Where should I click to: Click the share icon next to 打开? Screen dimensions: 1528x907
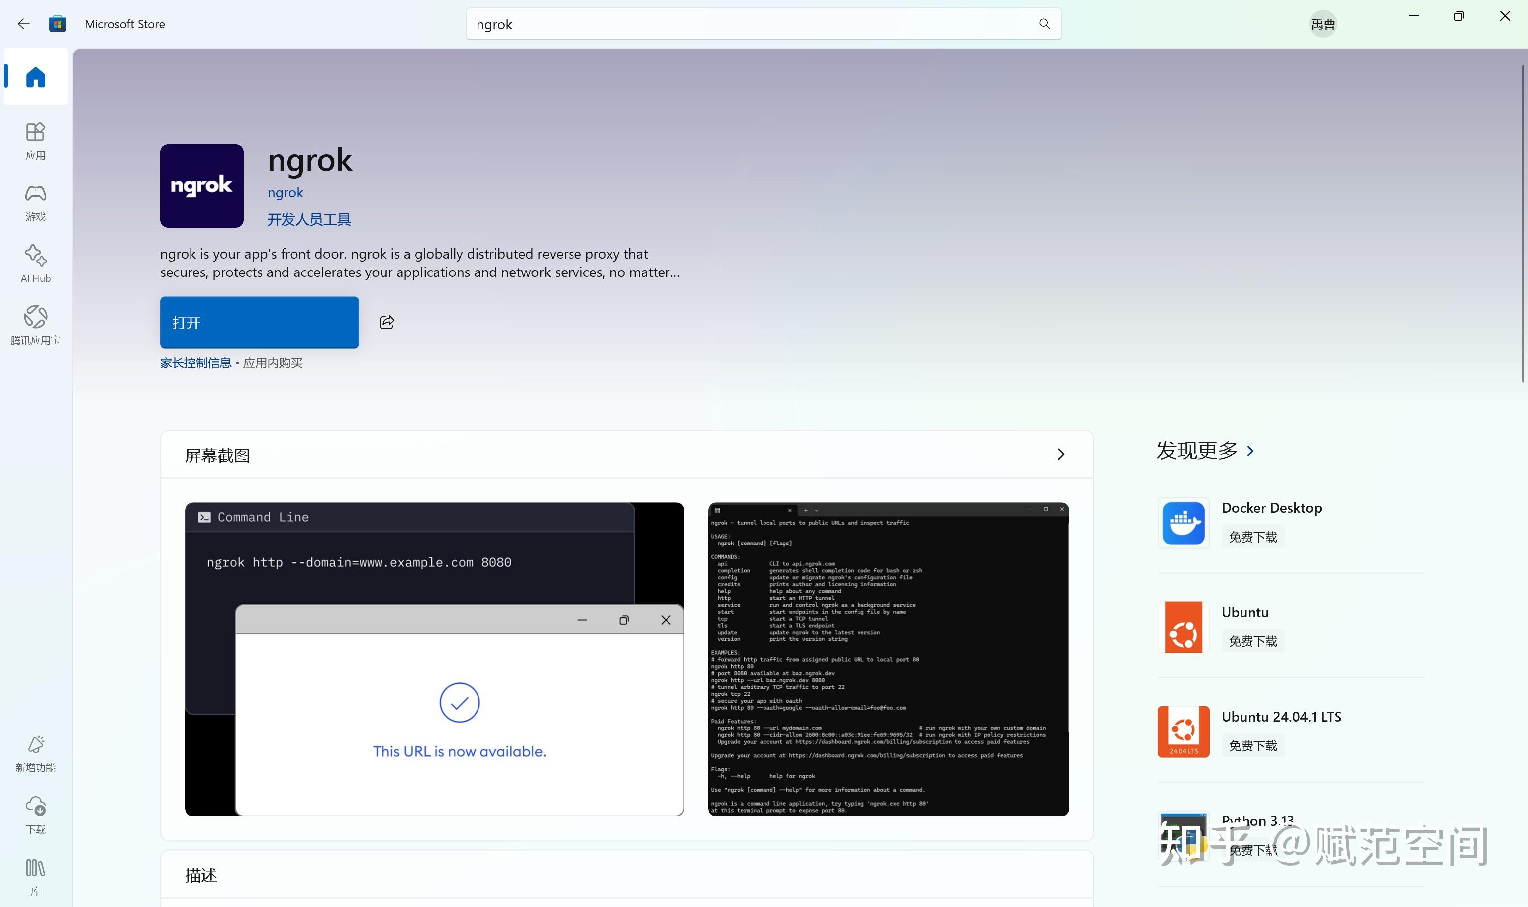[386, 322]
